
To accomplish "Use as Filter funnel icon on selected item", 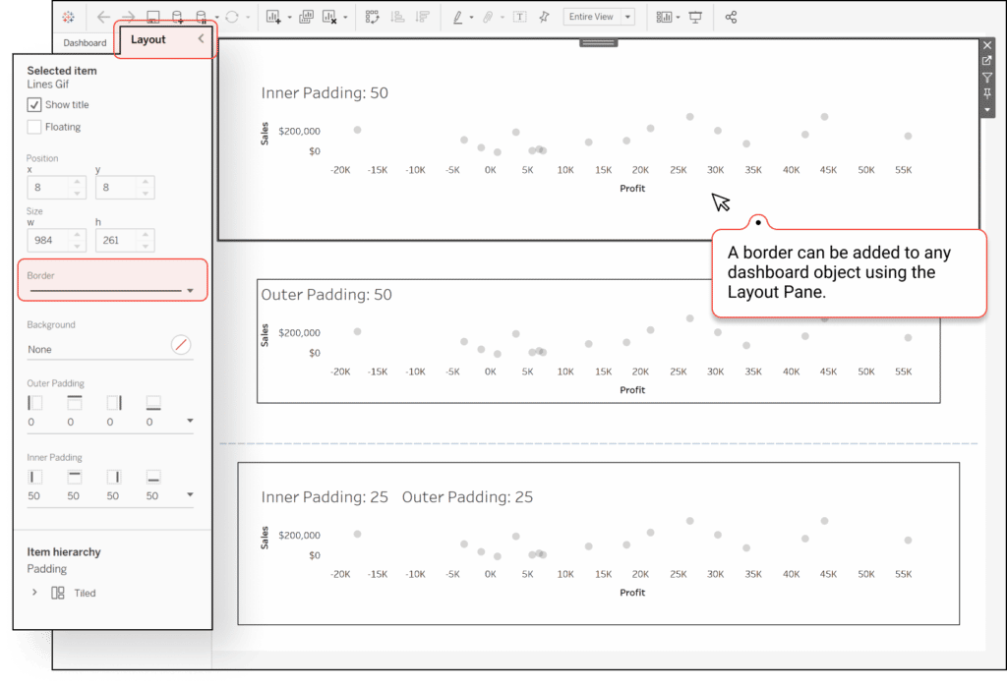I will coord(987,78).
